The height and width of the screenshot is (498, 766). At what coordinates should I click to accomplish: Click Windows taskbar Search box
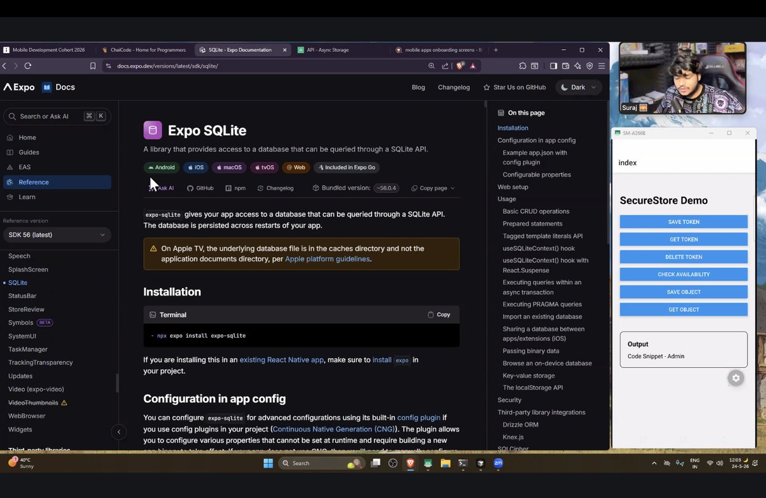pyautogui.click(x=323, y=464)
